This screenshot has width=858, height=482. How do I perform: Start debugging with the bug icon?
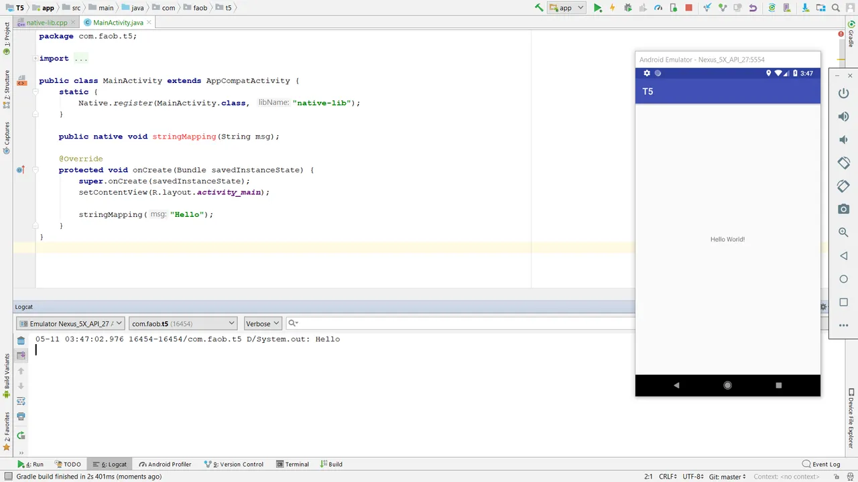(x=628, y=8)
